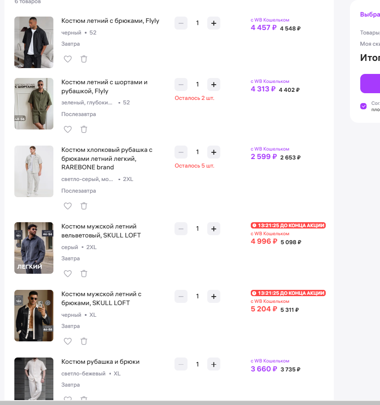Favorite the velvet SKULL LOFT suit
The image size is (380, 405).
[68, 274]
